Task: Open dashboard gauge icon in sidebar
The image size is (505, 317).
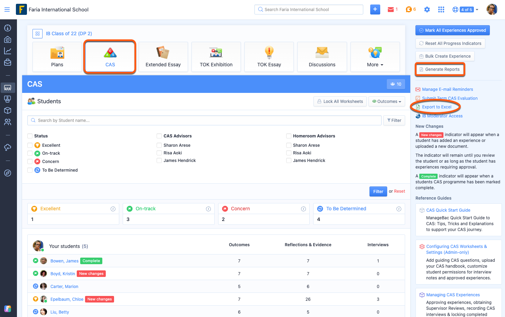Action: pos(8,28)
